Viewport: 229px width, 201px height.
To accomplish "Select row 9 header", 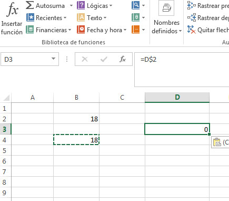I will pos(5,193).
